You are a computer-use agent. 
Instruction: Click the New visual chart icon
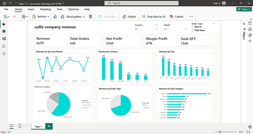(55, 17)
